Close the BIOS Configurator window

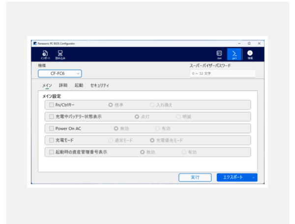pos(259,43)
